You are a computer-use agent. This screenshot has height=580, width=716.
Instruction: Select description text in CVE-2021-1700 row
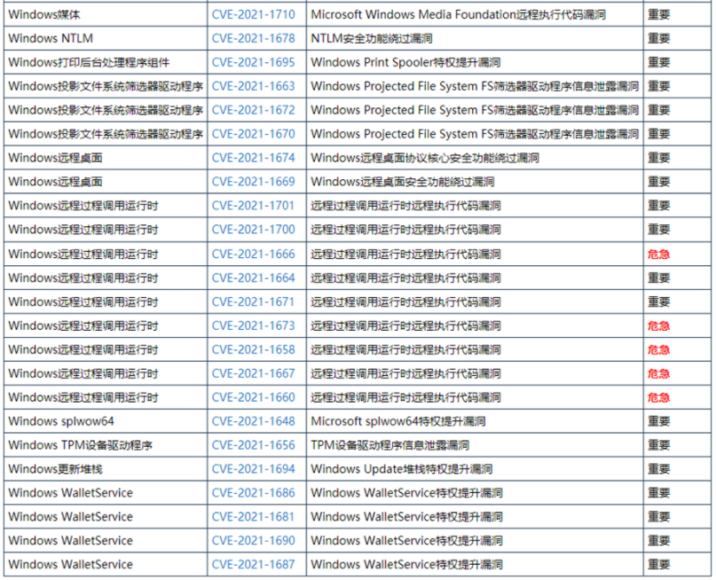pyautogui.click(x=406, y=230)
